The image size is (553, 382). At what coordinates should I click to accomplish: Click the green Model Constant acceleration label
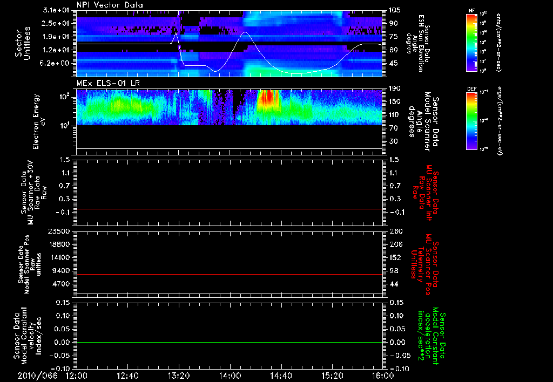pos(432,336)
